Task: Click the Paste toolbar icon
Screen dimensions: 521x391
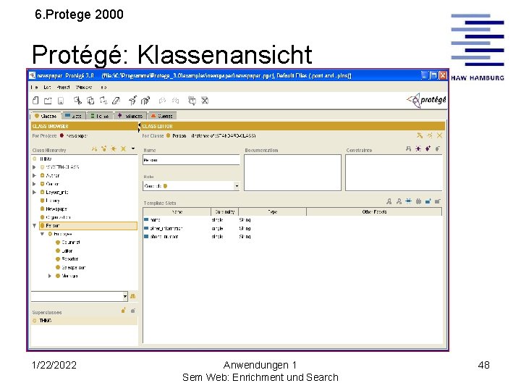Action: (x=103, y=101)
